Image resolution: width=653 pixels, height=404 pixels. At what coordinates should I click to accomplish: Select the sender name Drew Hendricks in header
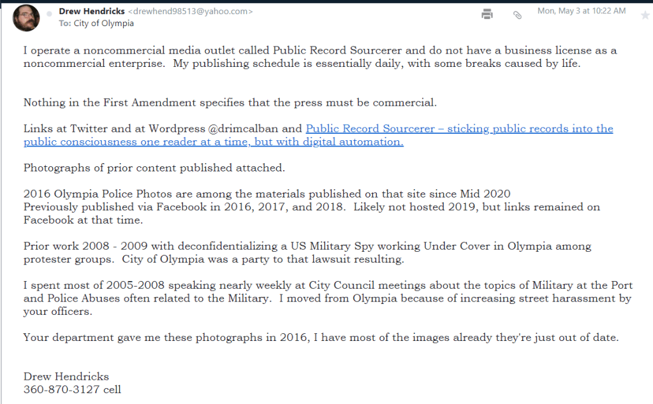(91, 11)
